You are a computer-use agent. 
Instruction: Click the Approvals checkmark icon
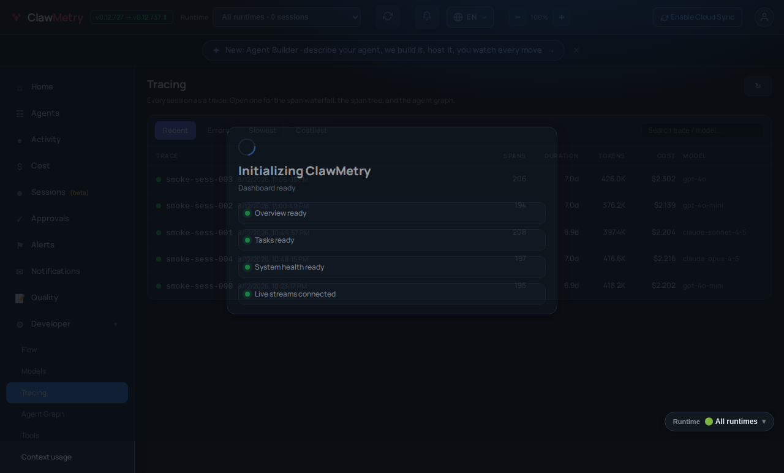[20, 219]
